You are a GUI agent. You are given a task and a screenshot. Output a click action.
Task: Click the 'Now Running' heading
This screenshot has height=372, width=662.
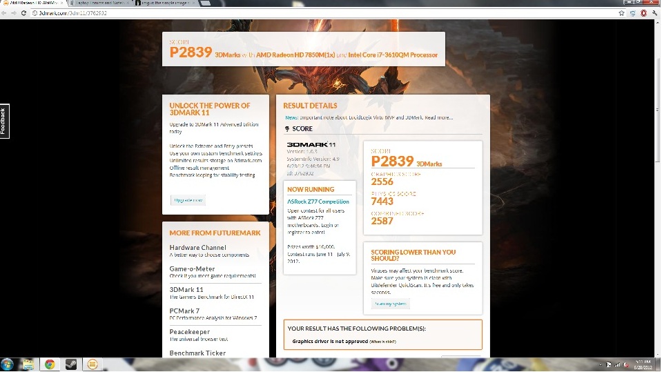pos(311,189)
